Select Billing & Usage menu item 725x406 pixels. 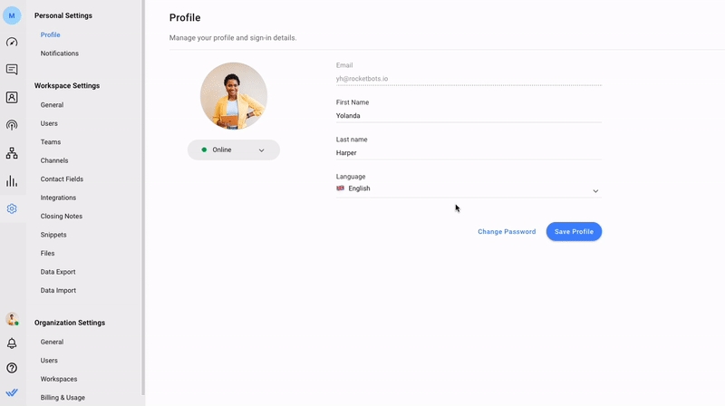[63, 397]
